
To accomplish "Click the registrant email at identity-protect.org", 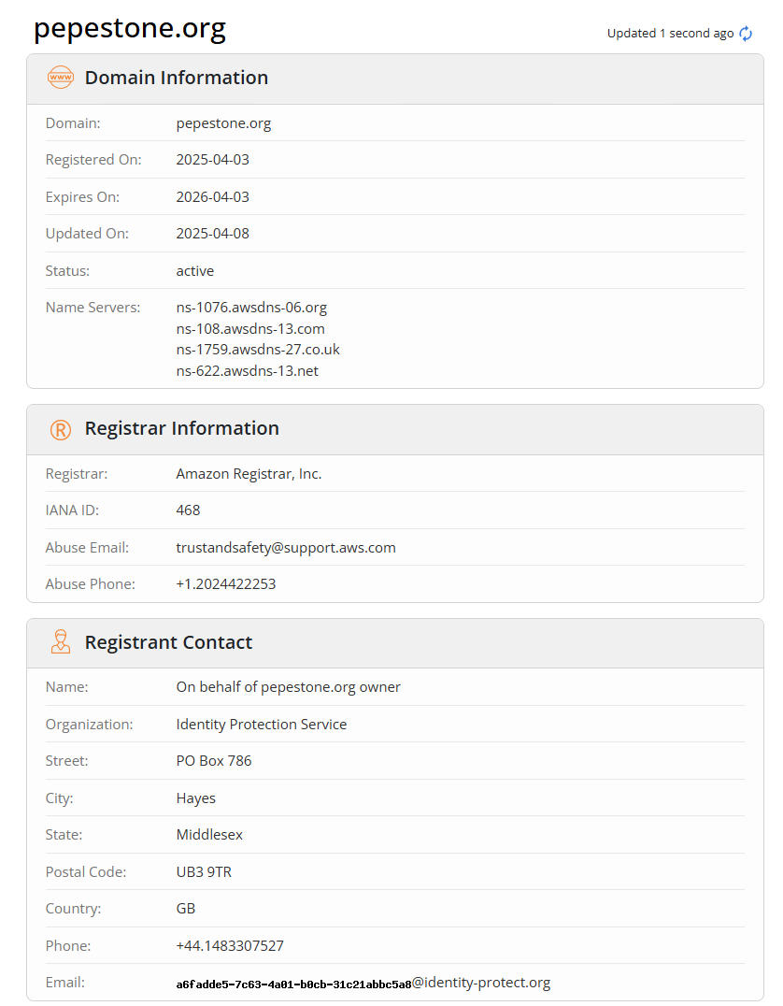I will 363,983.
